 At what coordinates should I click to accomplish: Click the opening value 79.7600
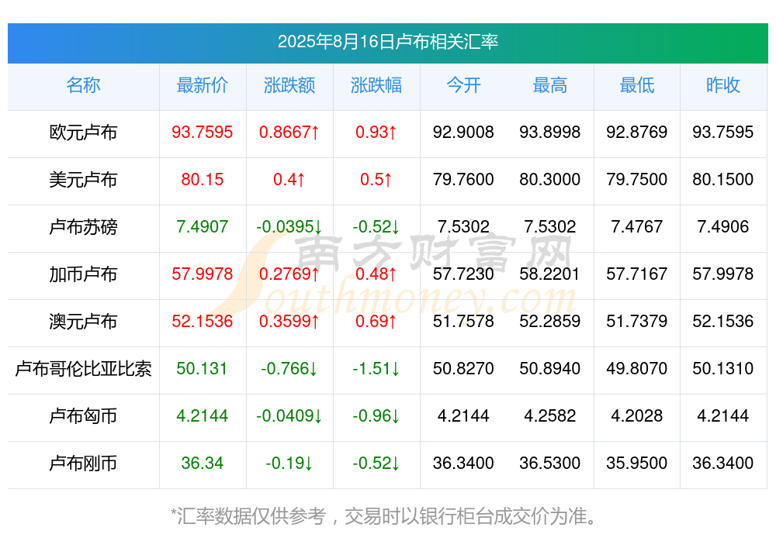coord(463,179)
